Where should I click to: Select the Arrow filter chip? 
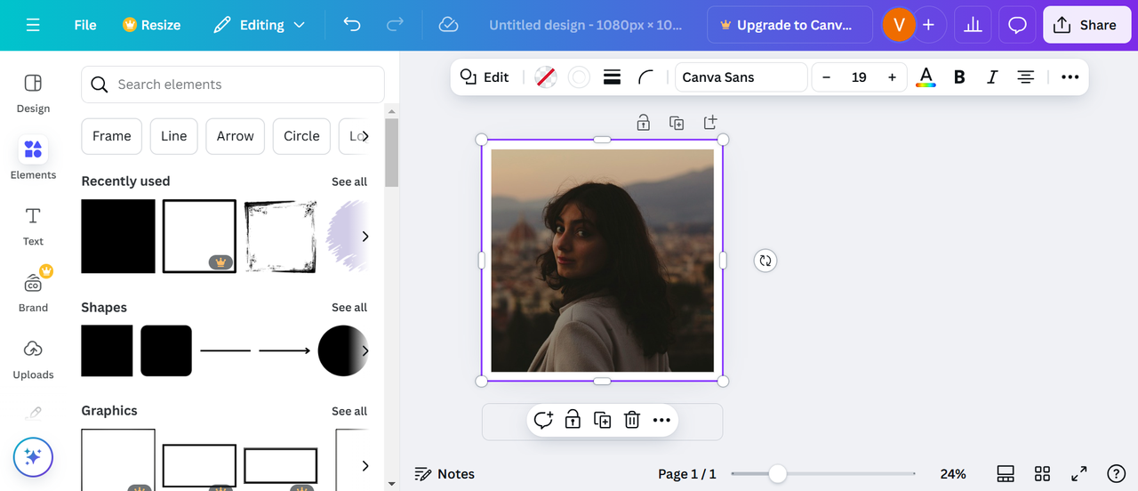pyautogui.click(x=235, y=136)
